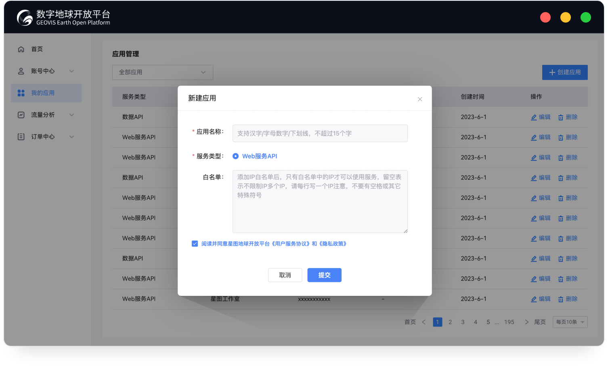The image size is (608, 366).
Task: Click the GEOVIS globe logo icon
Action: click(x=25, y=18)
